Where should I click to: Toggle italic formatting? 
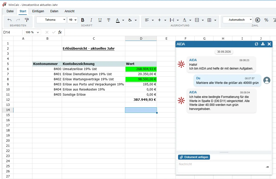coord(91,20)
